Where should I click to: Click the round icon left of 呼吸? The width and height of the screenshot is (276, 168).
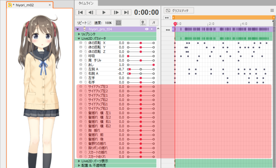point(81,56)
